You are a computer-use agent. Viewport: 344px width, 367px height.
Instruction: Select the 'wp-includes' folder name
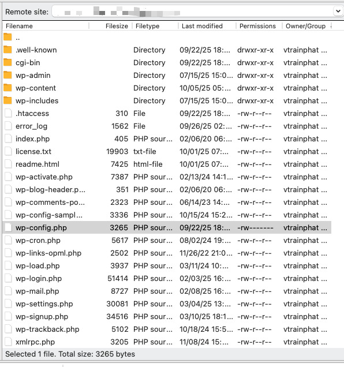(x=37, y=100)
